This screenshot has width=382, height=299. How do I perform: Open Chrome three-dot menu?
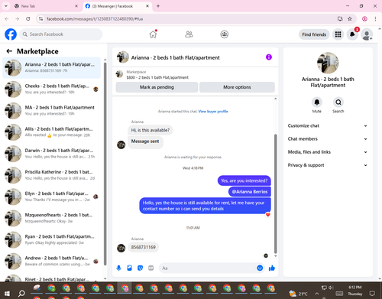[x=375, y=18]
